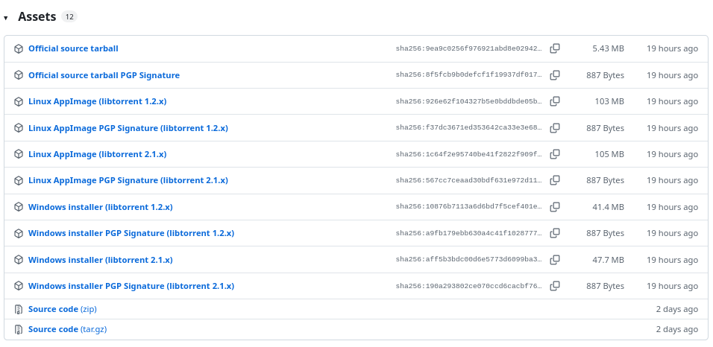The image size is (713, 347).
Task: Copy sha256 of Windows installer PGP Signature 1.2.x
Action: tap(555, 233)
